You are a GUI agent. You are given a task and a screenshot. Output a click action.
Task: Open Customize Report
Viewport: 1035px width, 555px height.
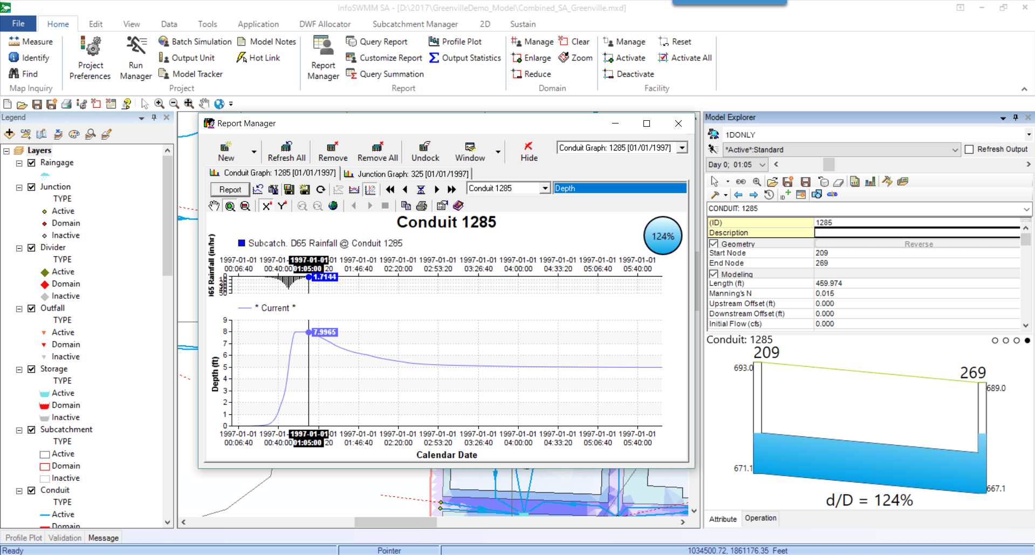[x=384, y=58]
